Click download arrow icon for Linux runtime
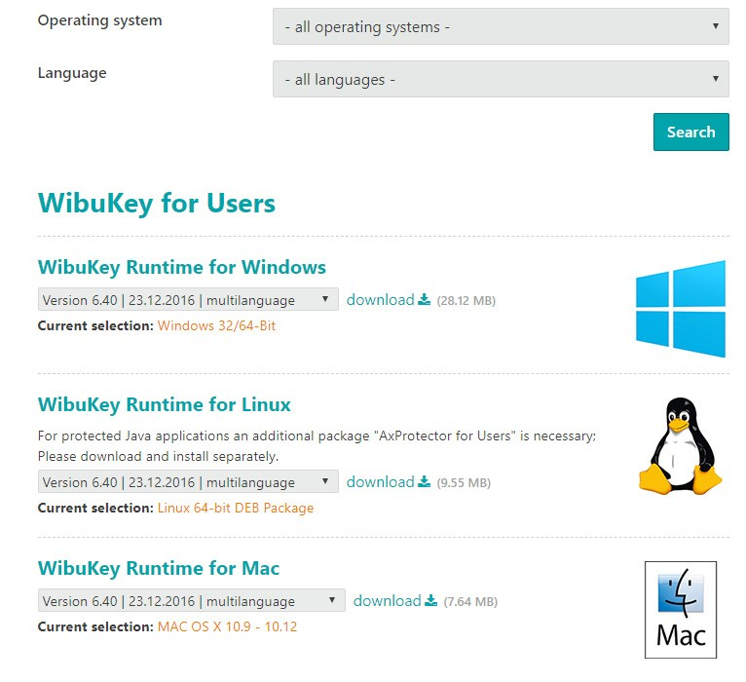This screenshot has height=682, width=746. click(424, 482)
